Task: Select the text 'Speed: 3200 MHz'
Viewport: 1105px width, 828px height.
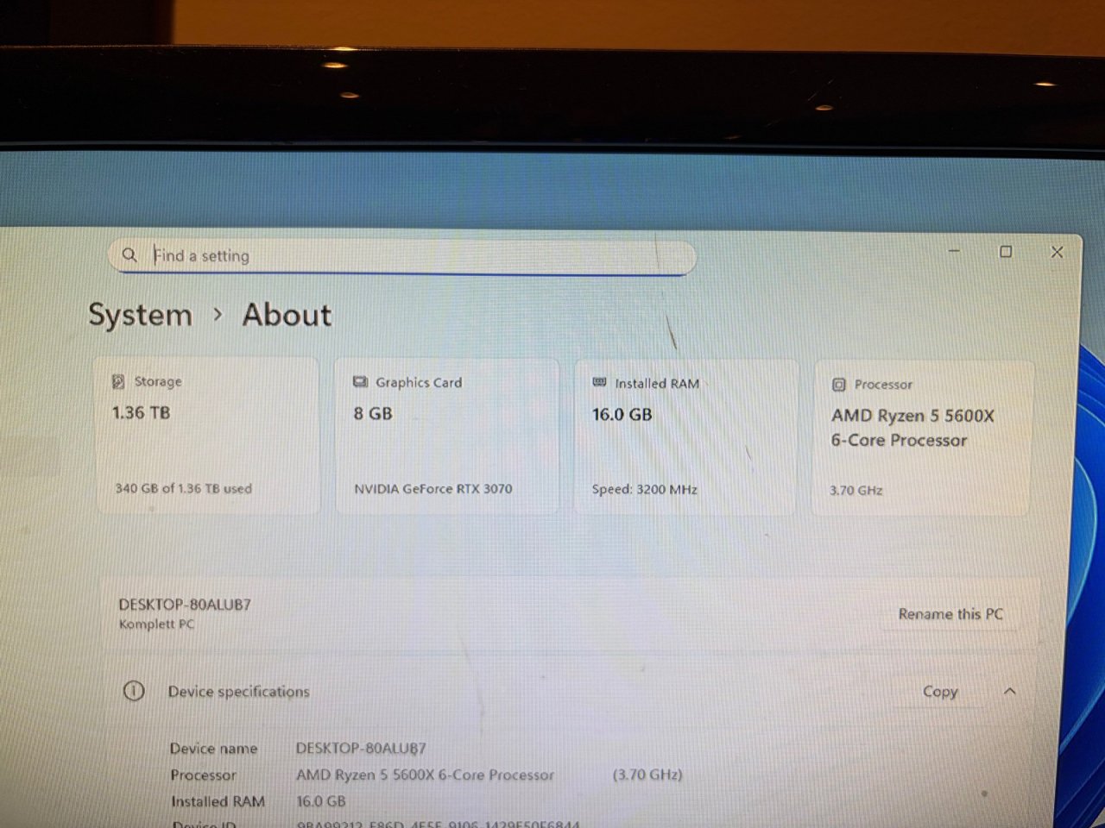Action: coord(645,490)
